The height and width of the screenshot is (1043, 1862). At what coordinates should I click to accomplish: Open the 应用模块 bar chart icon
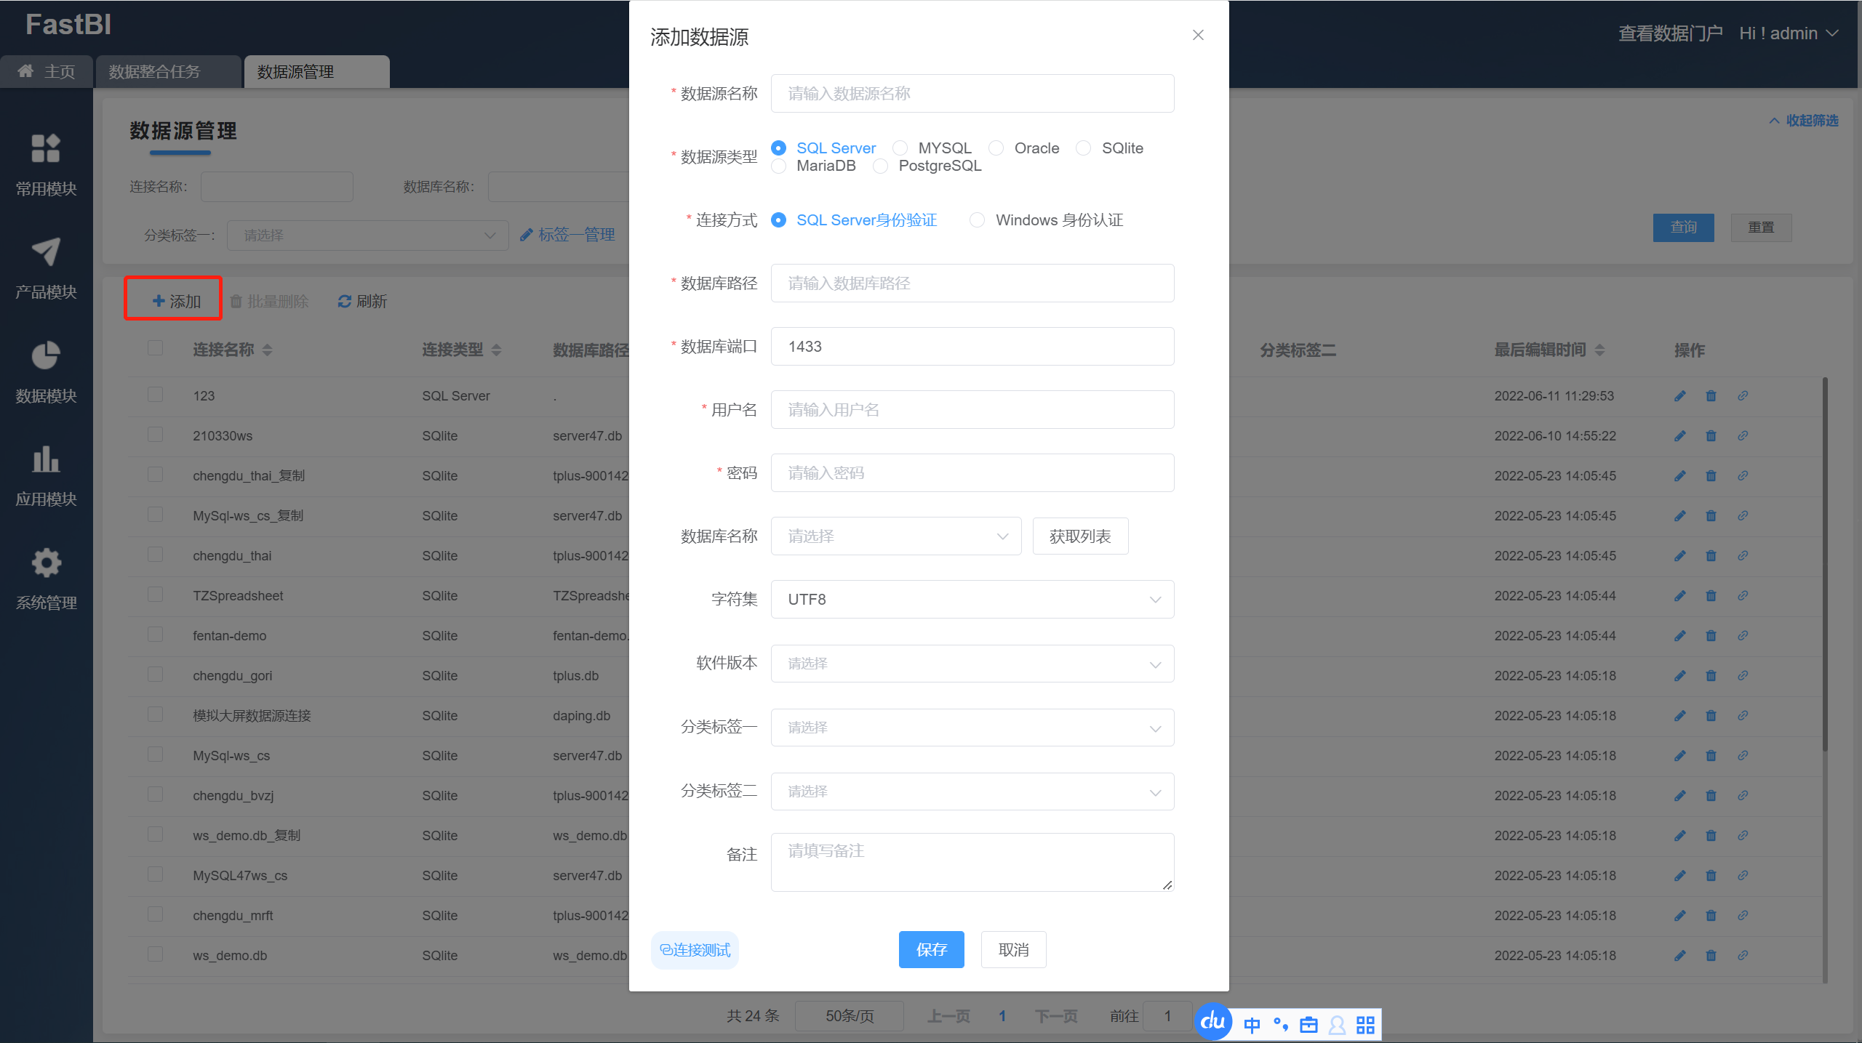(x=46, y=459)
